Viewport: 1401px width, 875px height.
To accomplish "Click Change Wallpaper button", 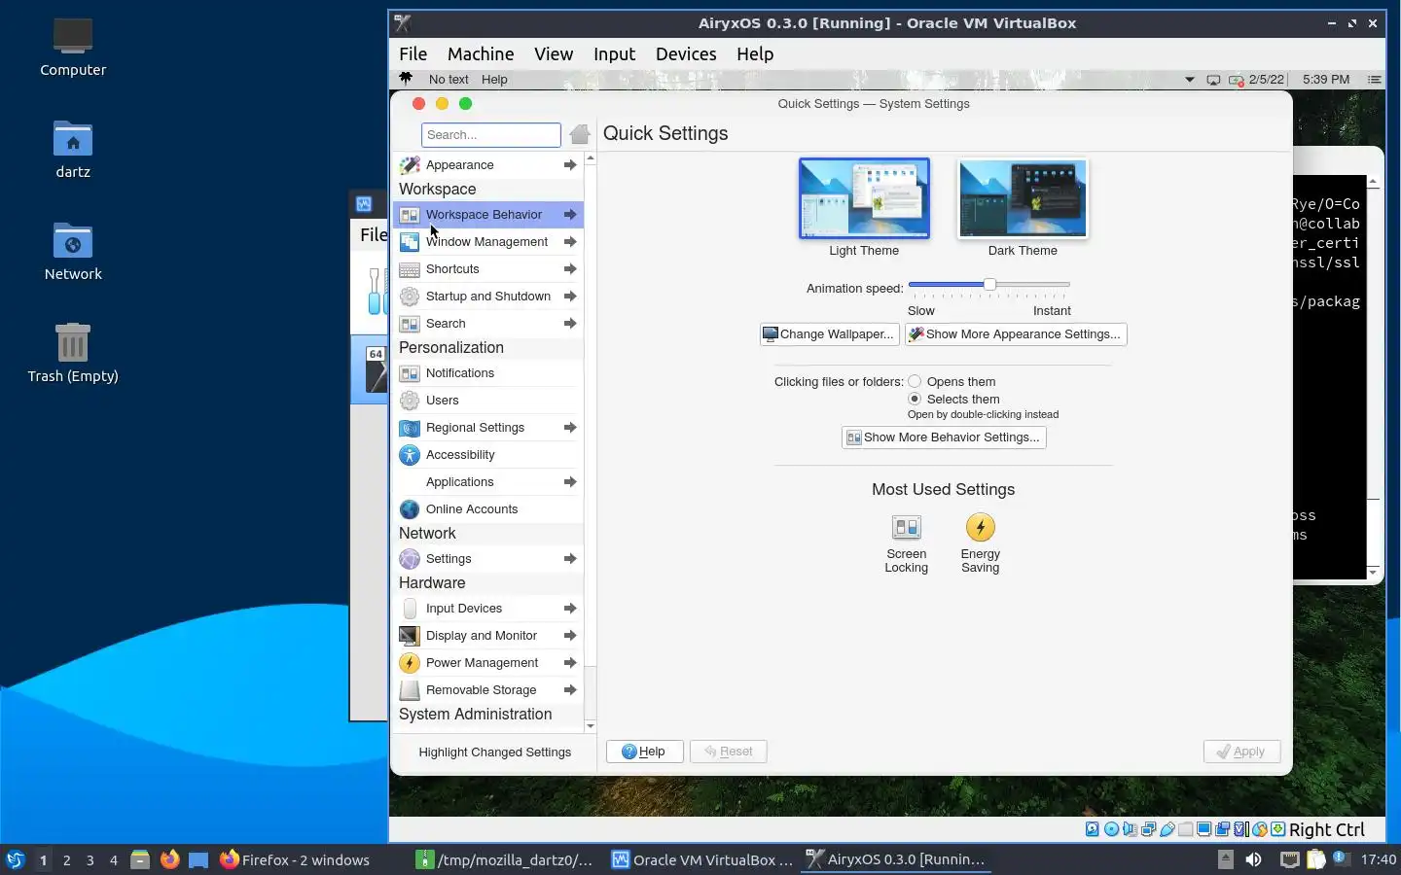I will coord(829,334).
